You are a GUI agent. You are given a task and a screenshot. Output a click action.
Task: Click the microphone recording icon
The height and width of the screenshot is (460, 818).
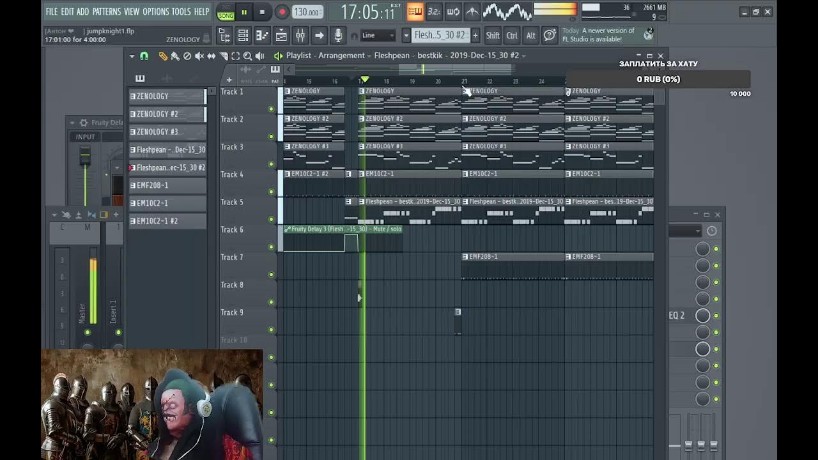point(338,36)
